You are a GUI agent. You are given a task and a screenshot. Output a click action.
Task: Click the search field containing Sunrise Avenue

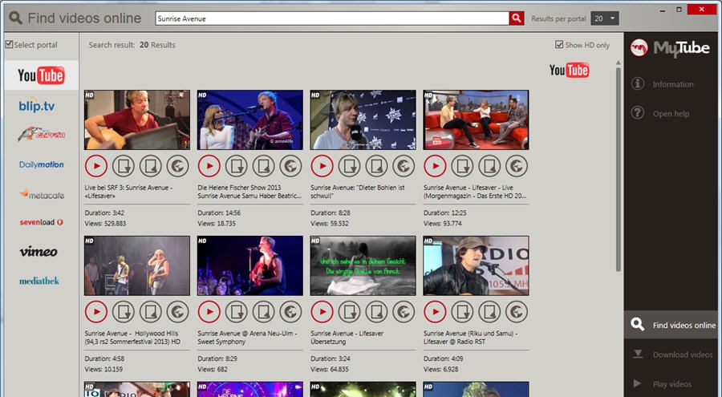pos(331,18)
